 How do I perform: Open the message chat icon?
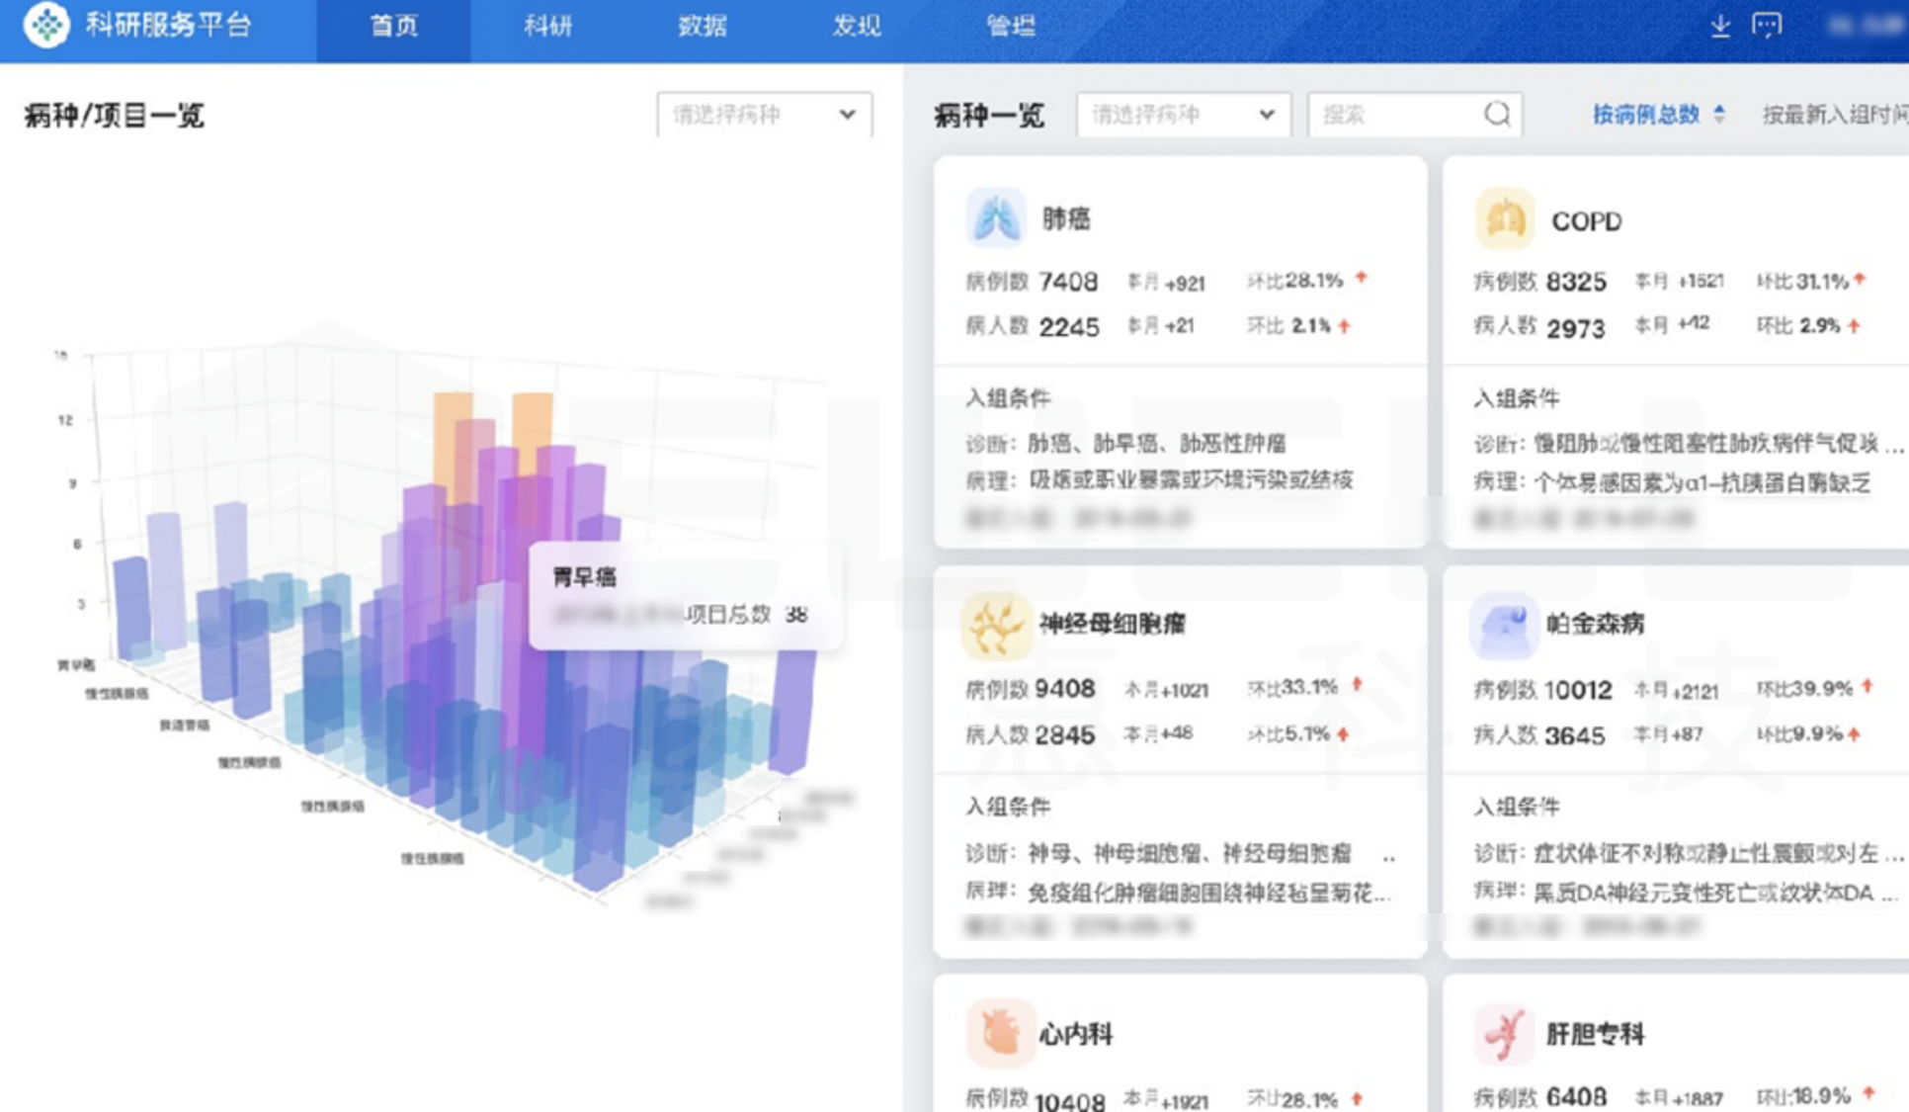1767,26
